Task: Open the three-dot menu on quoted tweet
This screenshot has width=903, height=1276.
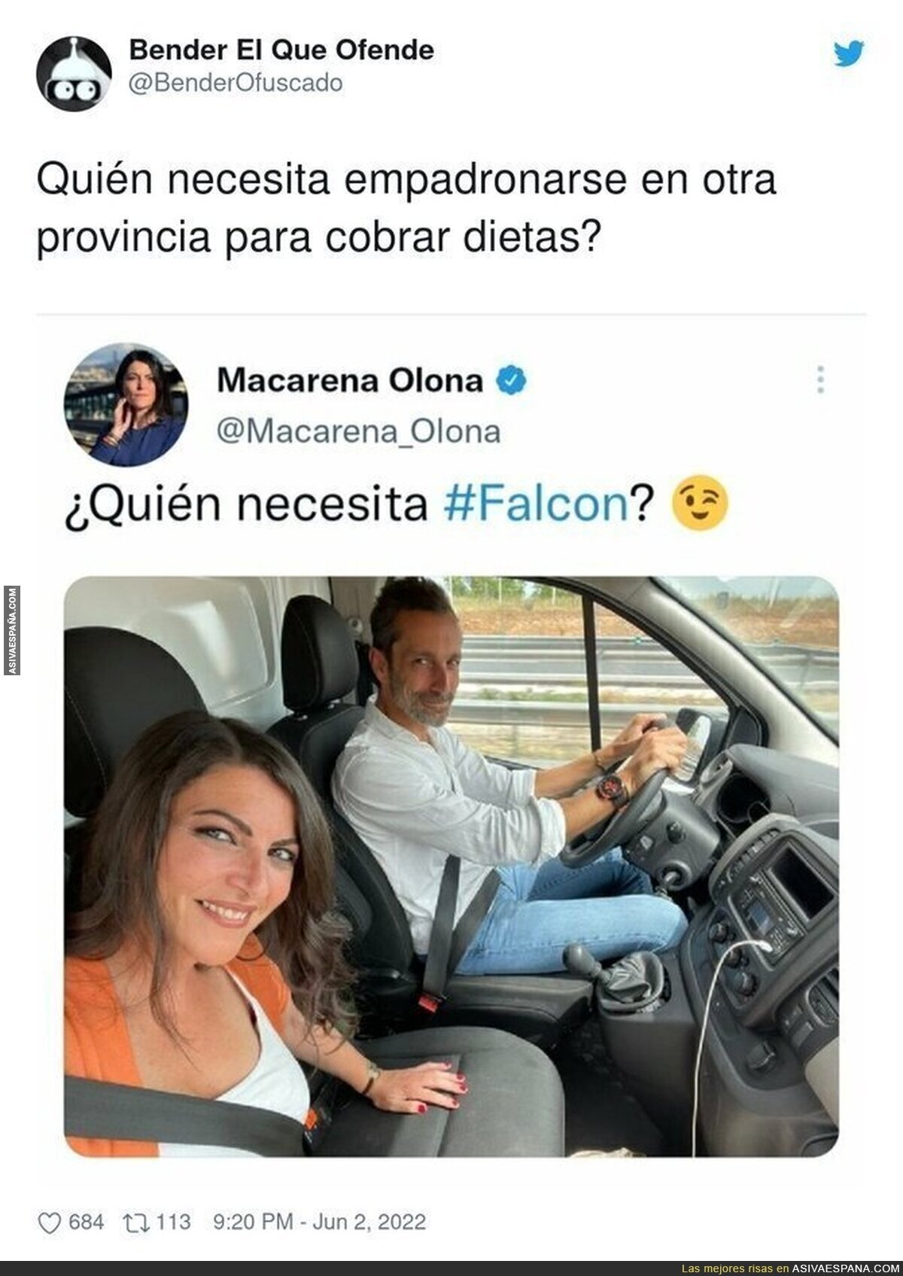Action: (x=821, y=381)
